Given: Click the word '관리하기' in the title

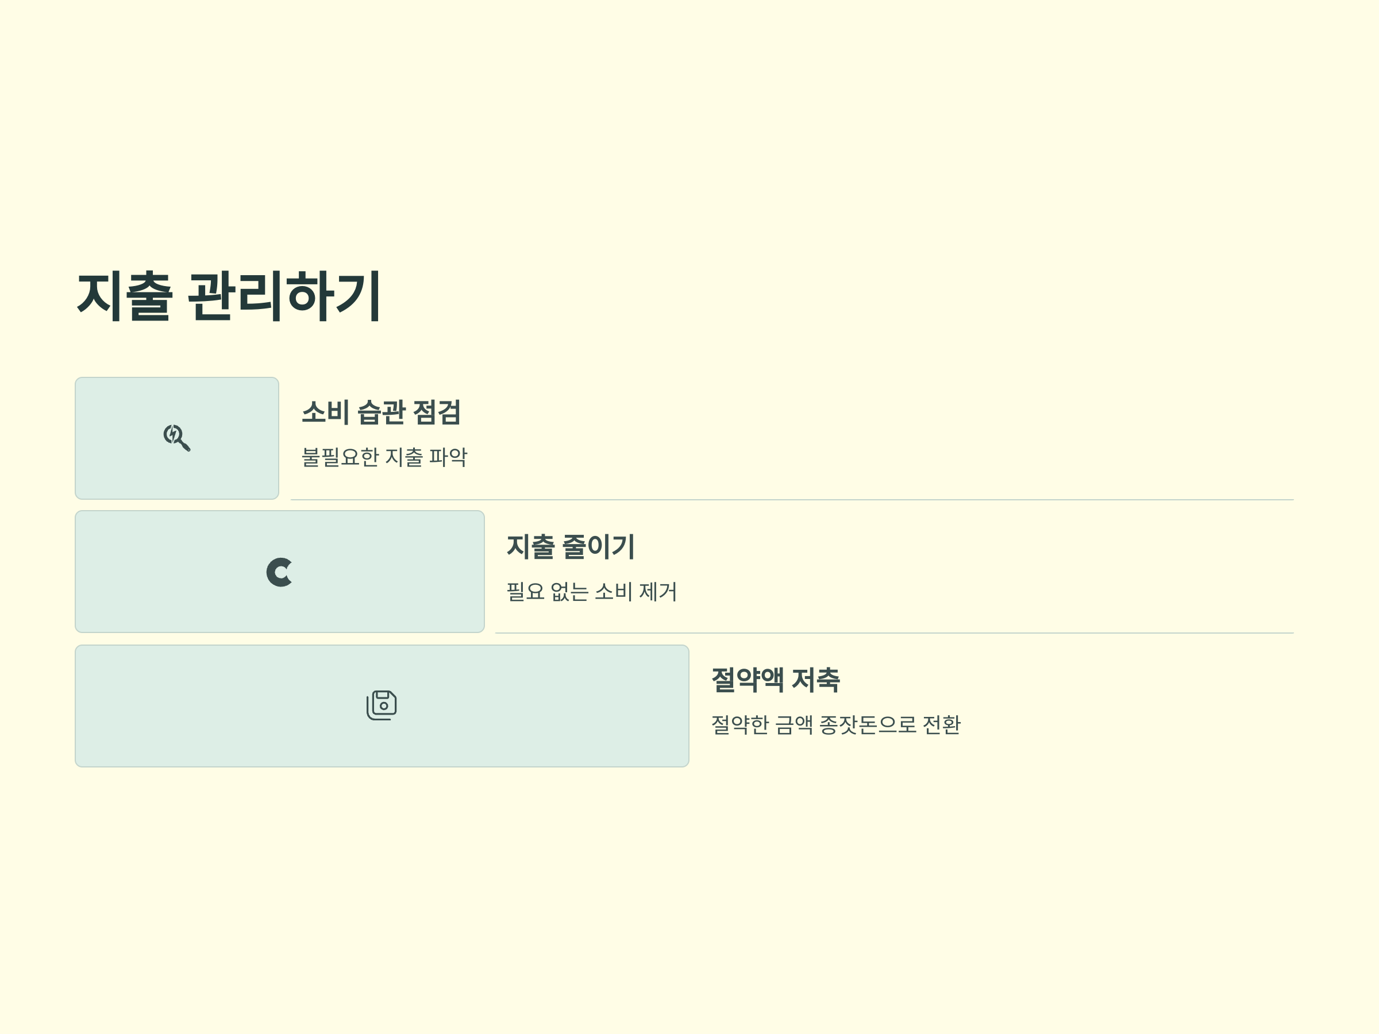Looking at the screenshot, I should click(x=284, y=296).
